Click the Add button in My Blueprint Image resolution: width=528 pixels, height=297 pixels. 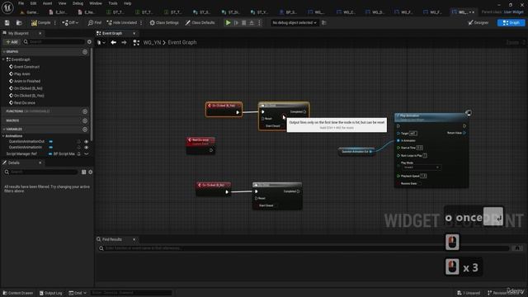tap(12, 42)
